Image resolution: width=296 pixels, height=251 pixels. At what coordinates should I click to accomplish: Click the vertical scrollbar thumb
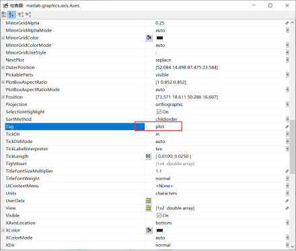click(x=292, y=147)
